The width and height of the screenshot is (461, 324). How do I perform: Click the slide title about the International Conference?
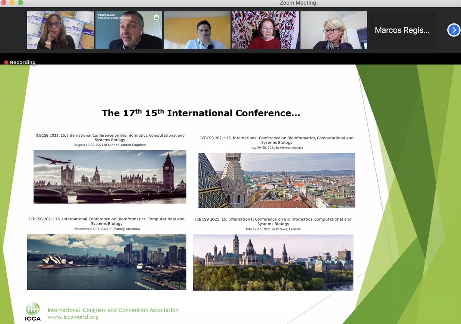[201, 113]
